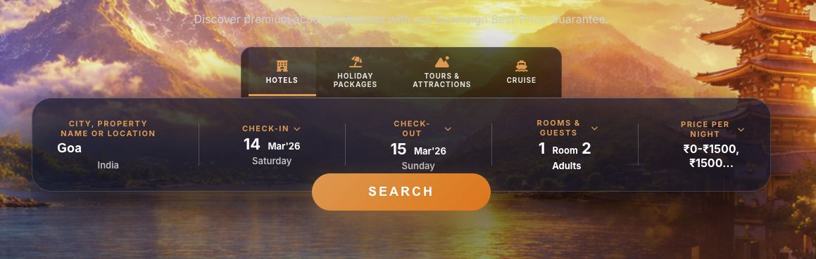
Task: Select the 15 Mar'26 check-out date
Action: pyautogui.click(x=418, y=150)
